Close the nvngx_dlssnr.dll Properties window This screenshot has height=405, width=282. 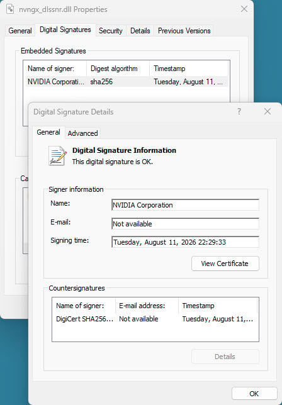(x=244, y=9)
